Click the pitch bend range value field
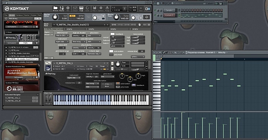Image resolution: width=268 pixels, height=140 pixels. [x=62, y=54]
